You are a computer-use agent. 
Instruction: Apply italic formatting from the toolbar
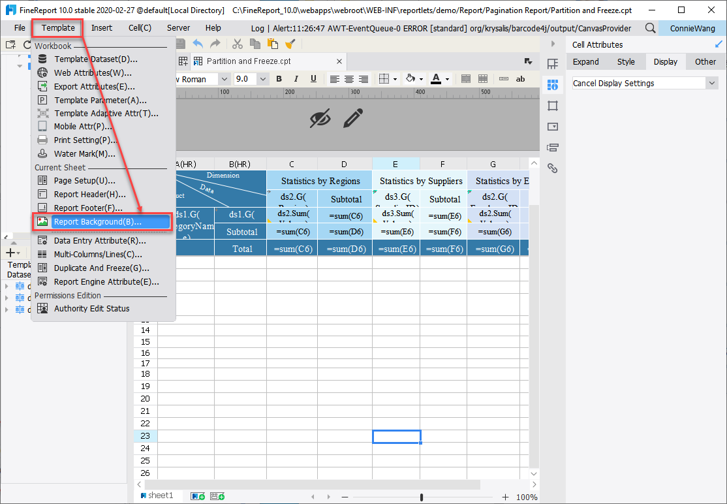pos(295,79)
